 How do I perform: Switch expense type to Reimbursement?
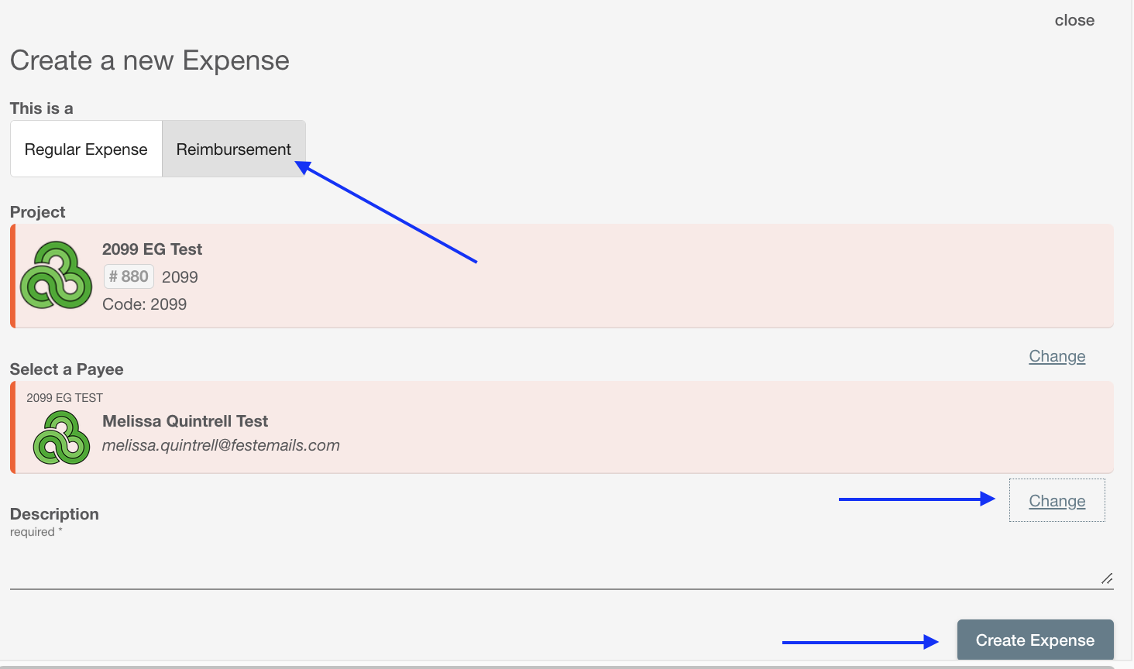pos(234,149)
